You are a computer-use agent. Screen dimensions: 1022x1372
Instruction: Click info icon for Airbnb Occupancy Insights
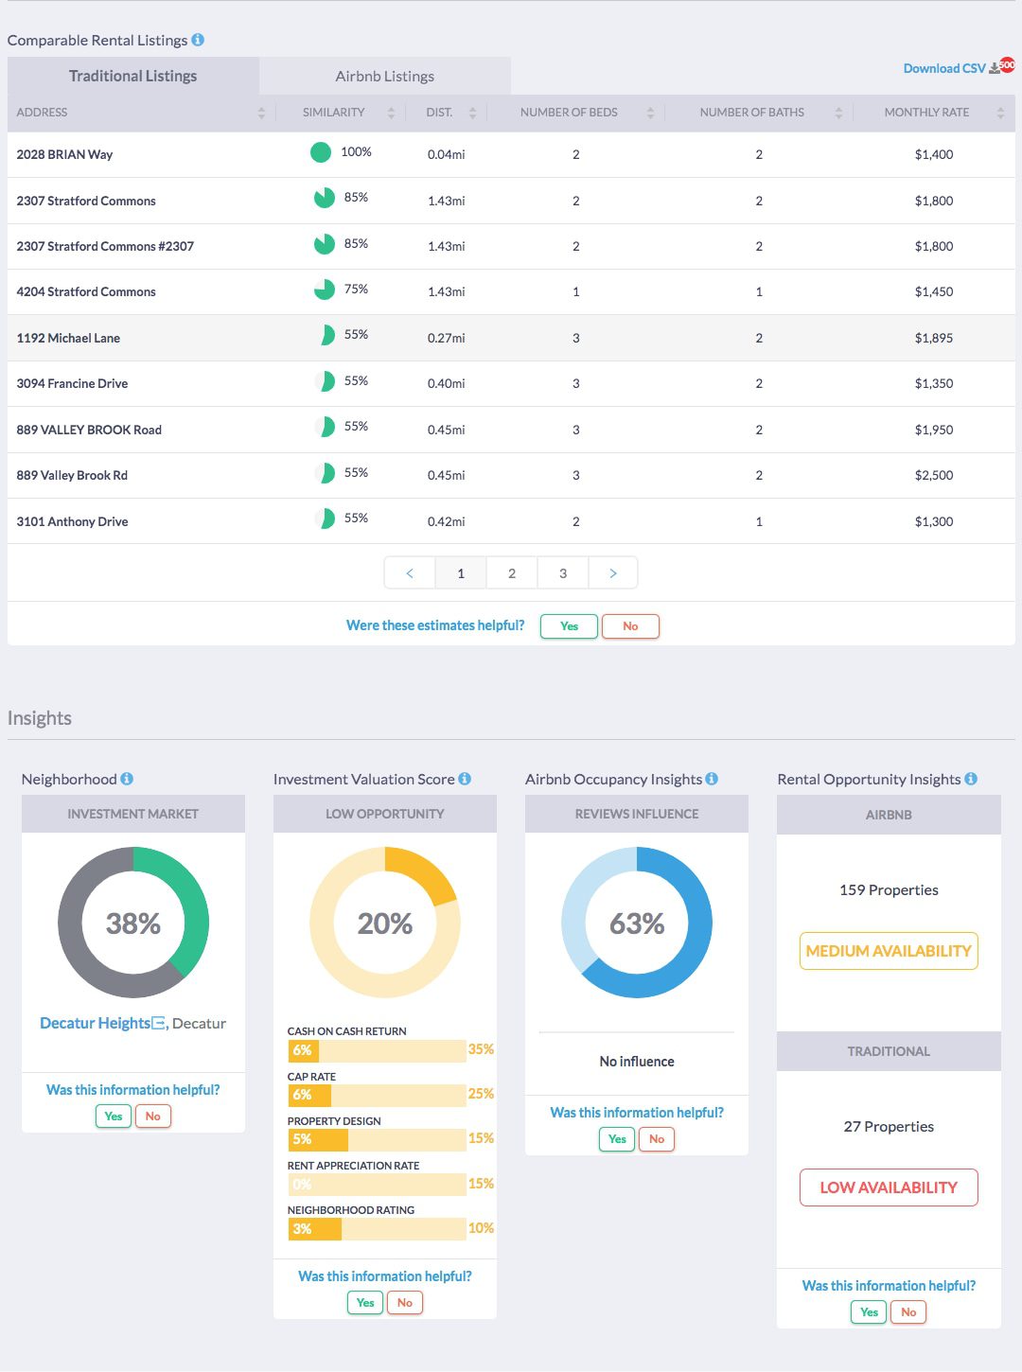712,779
